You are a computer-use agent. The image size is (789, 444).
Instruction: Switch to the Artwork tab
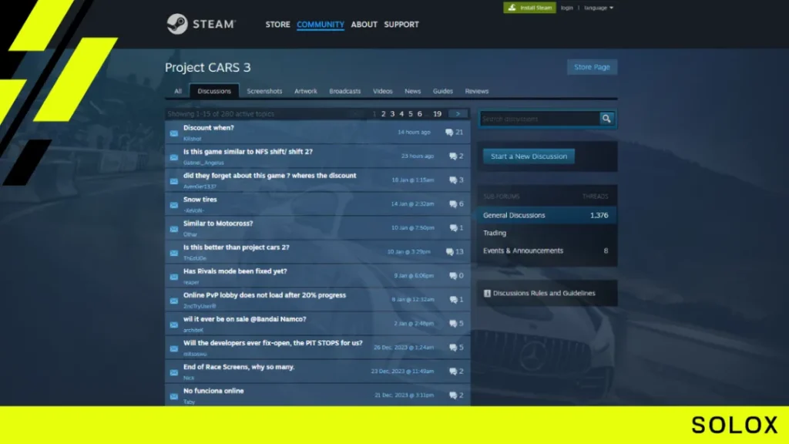tap(305, 91)
